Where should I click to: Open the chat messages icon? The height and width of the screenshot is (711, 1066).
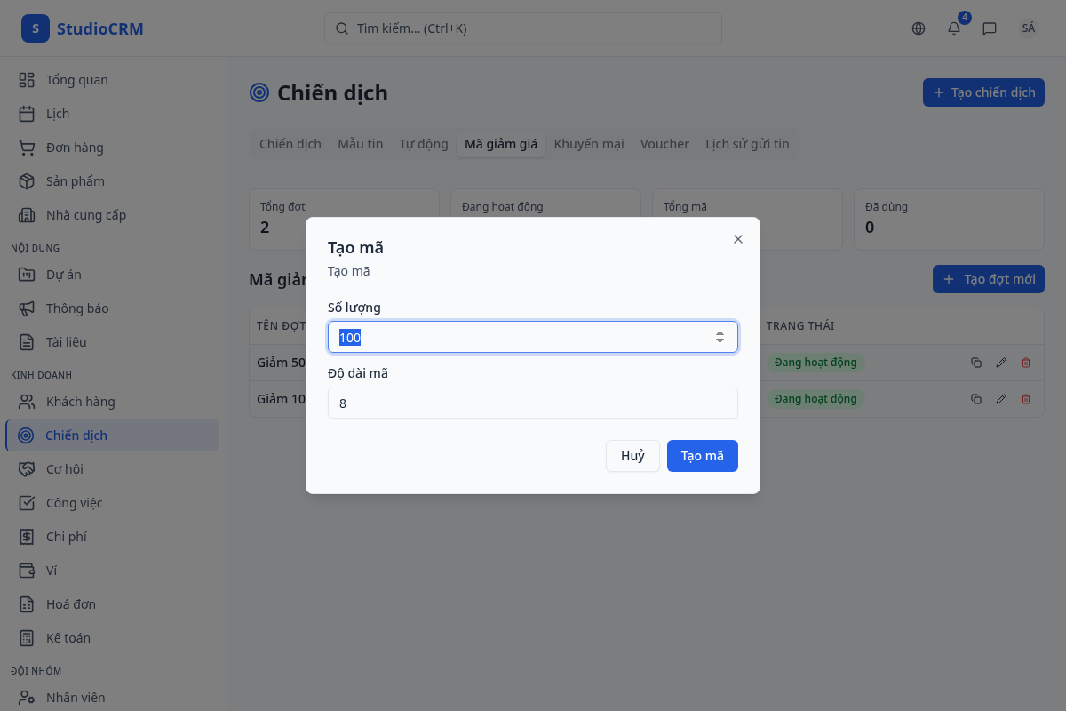[x=990, y=28]
